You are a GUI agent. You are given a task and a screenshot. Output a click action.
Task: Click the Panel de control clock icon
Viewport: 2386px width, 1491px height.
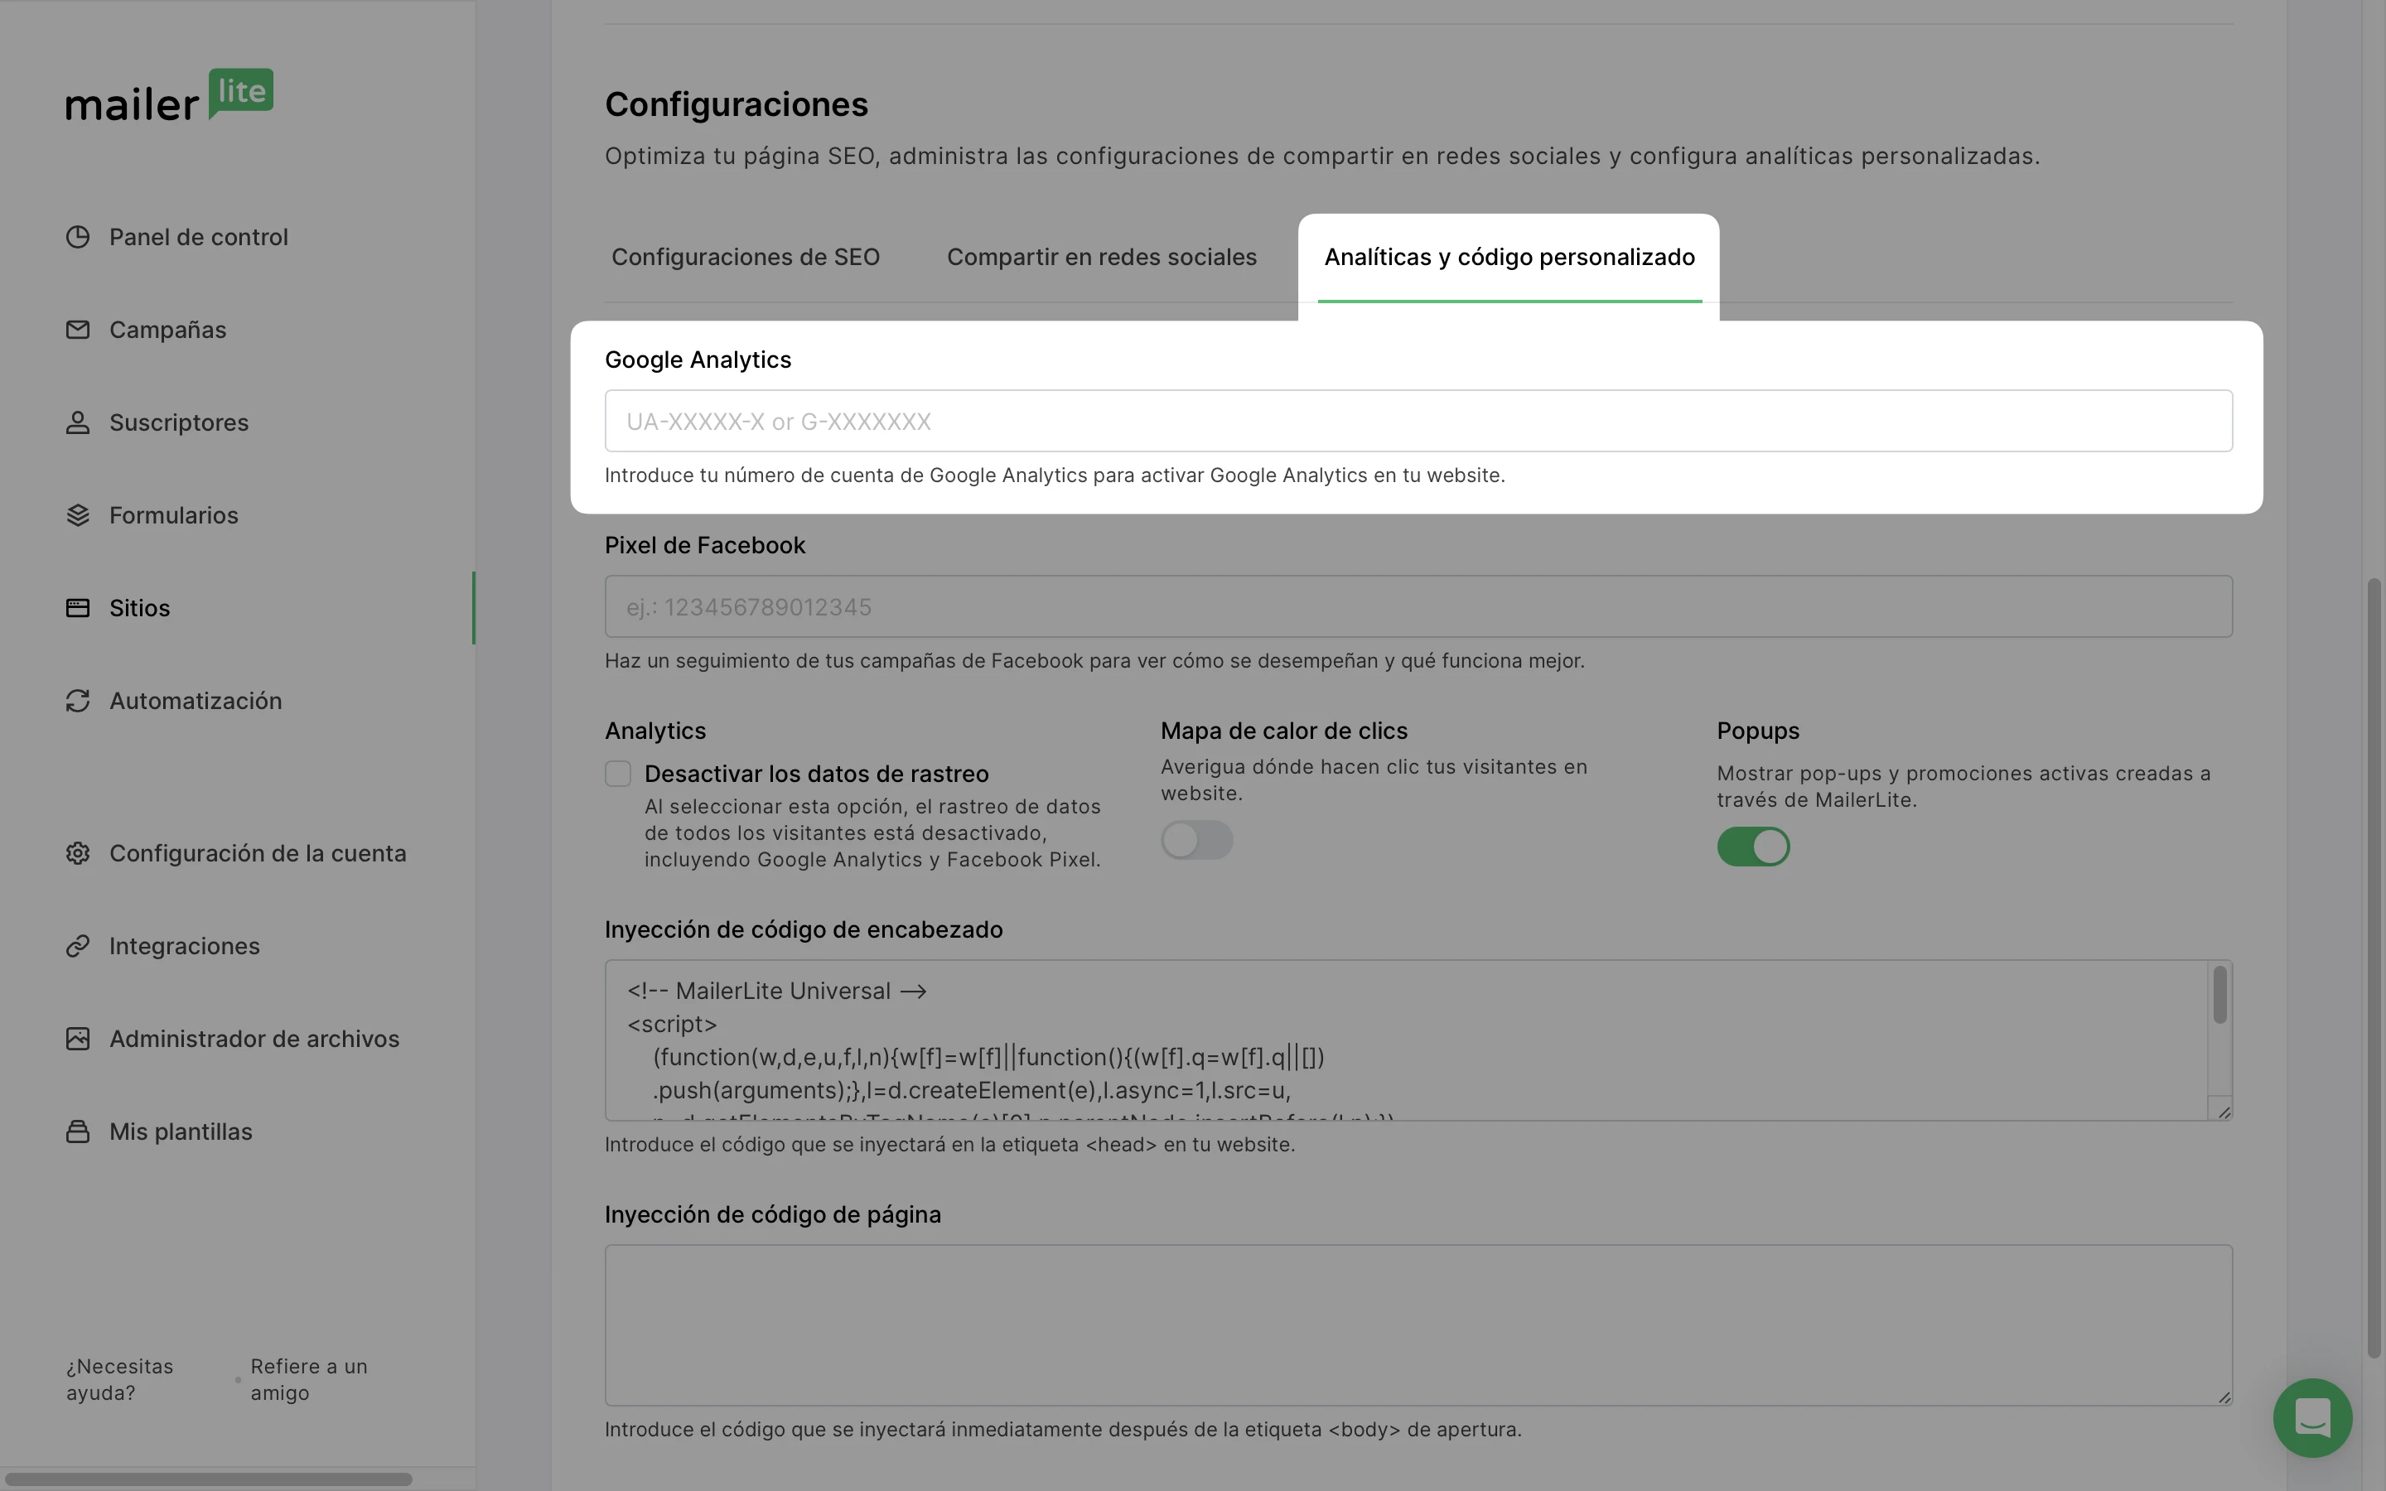point(78,237)
